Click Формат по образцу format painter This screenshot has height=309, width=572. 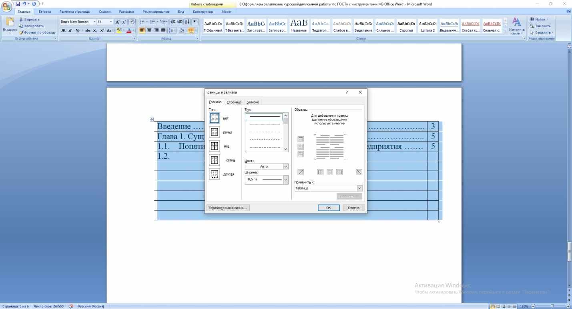37,32
